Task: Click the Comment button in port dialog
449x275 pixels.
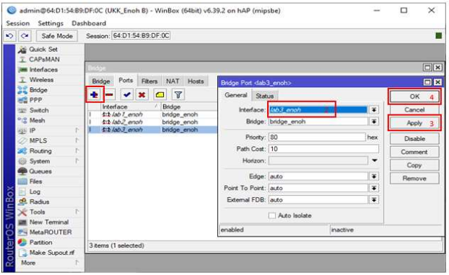Action: coord(414,152)
